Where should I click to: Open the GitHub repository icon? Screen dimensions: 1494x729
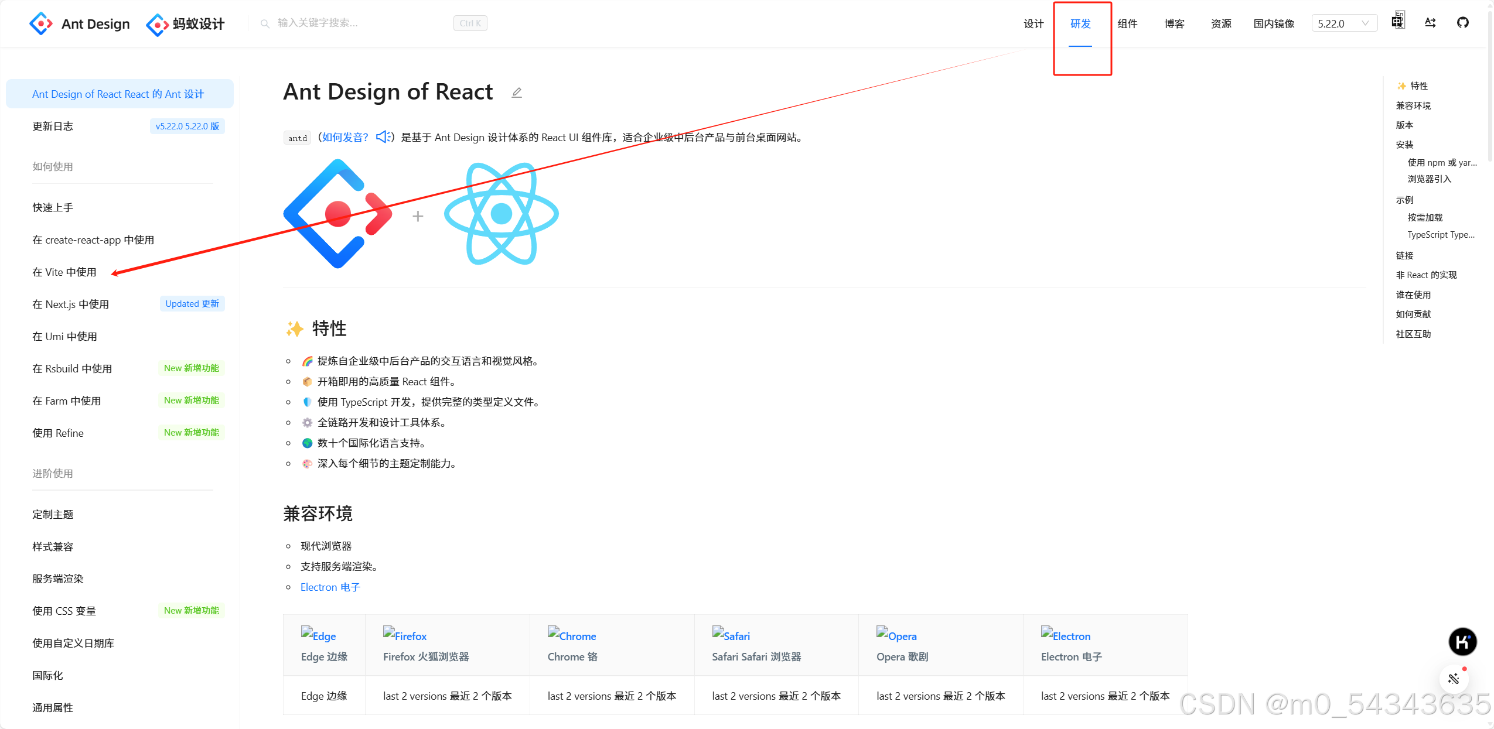pos(1462,23)
